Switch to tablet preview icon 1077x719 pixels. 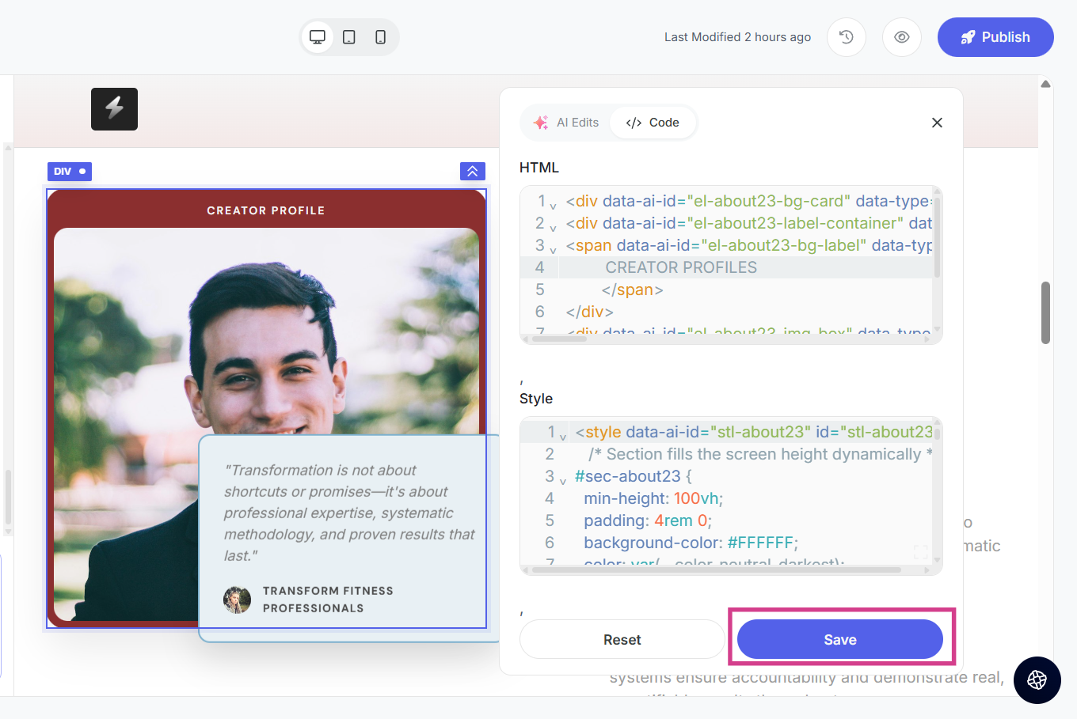click(349, 37)
